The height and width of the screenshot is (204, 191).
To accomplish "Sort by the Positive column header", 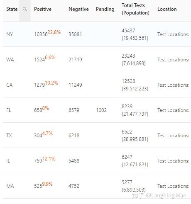I will pos(43,9).
